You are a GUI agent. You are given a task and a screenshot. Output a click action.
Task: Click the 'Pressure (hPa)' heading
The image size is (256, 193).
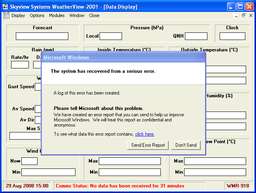pyautogui.click(x=147, y=28)
